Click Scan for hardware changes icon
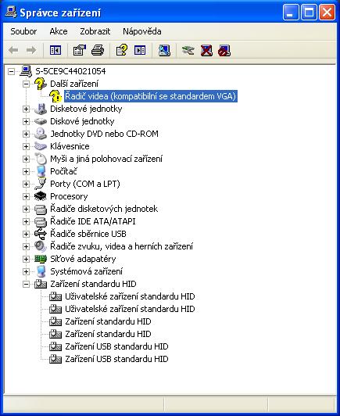This screenshot has height=416, width=340. pos(164,50)
